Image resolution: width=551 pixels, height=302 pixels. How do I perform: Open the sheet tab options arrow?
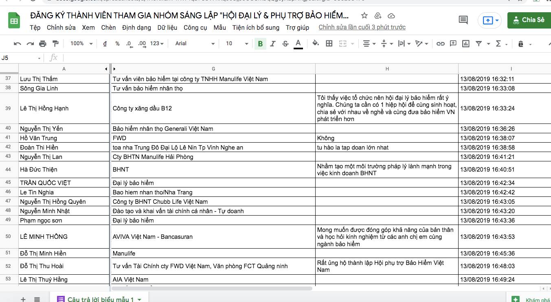point(139,300)
